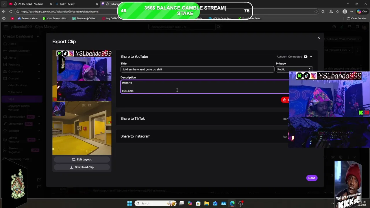Click the dimmed Dashboard Search field
The width and height of the screenshot is (370, 208).
pos(182,27)
